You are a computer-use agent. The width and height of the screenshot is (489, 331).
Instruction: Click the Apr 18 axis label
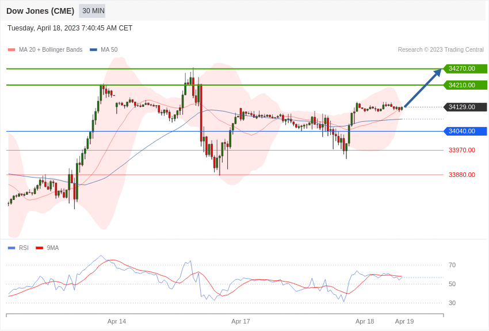click(x=365, y=321)
